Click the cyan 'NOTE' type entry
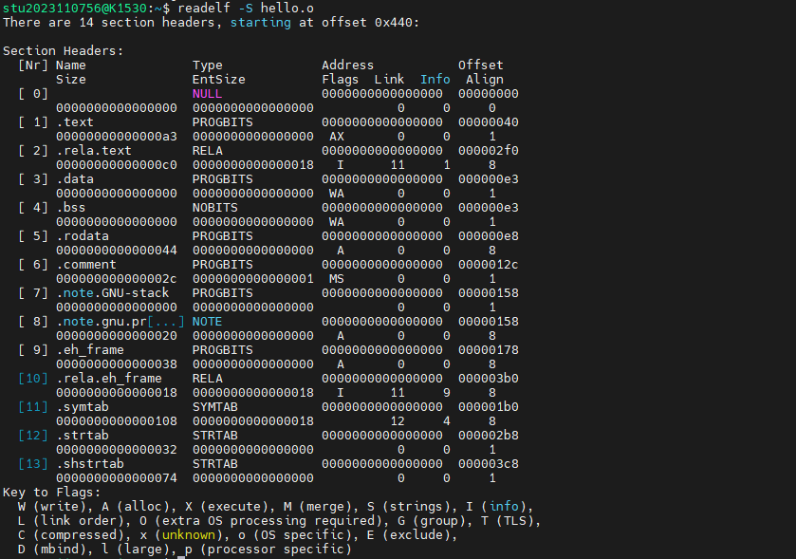 pyautogui.click(x=207, y=321)
